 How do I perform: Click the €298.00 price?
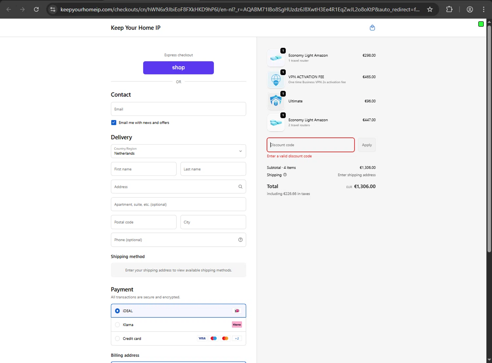coord(369,55)
